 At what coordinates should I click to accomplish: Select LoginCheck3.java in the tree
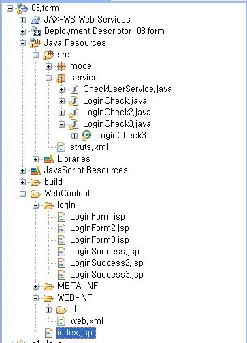pyautogui.click(x=117, y=124)
